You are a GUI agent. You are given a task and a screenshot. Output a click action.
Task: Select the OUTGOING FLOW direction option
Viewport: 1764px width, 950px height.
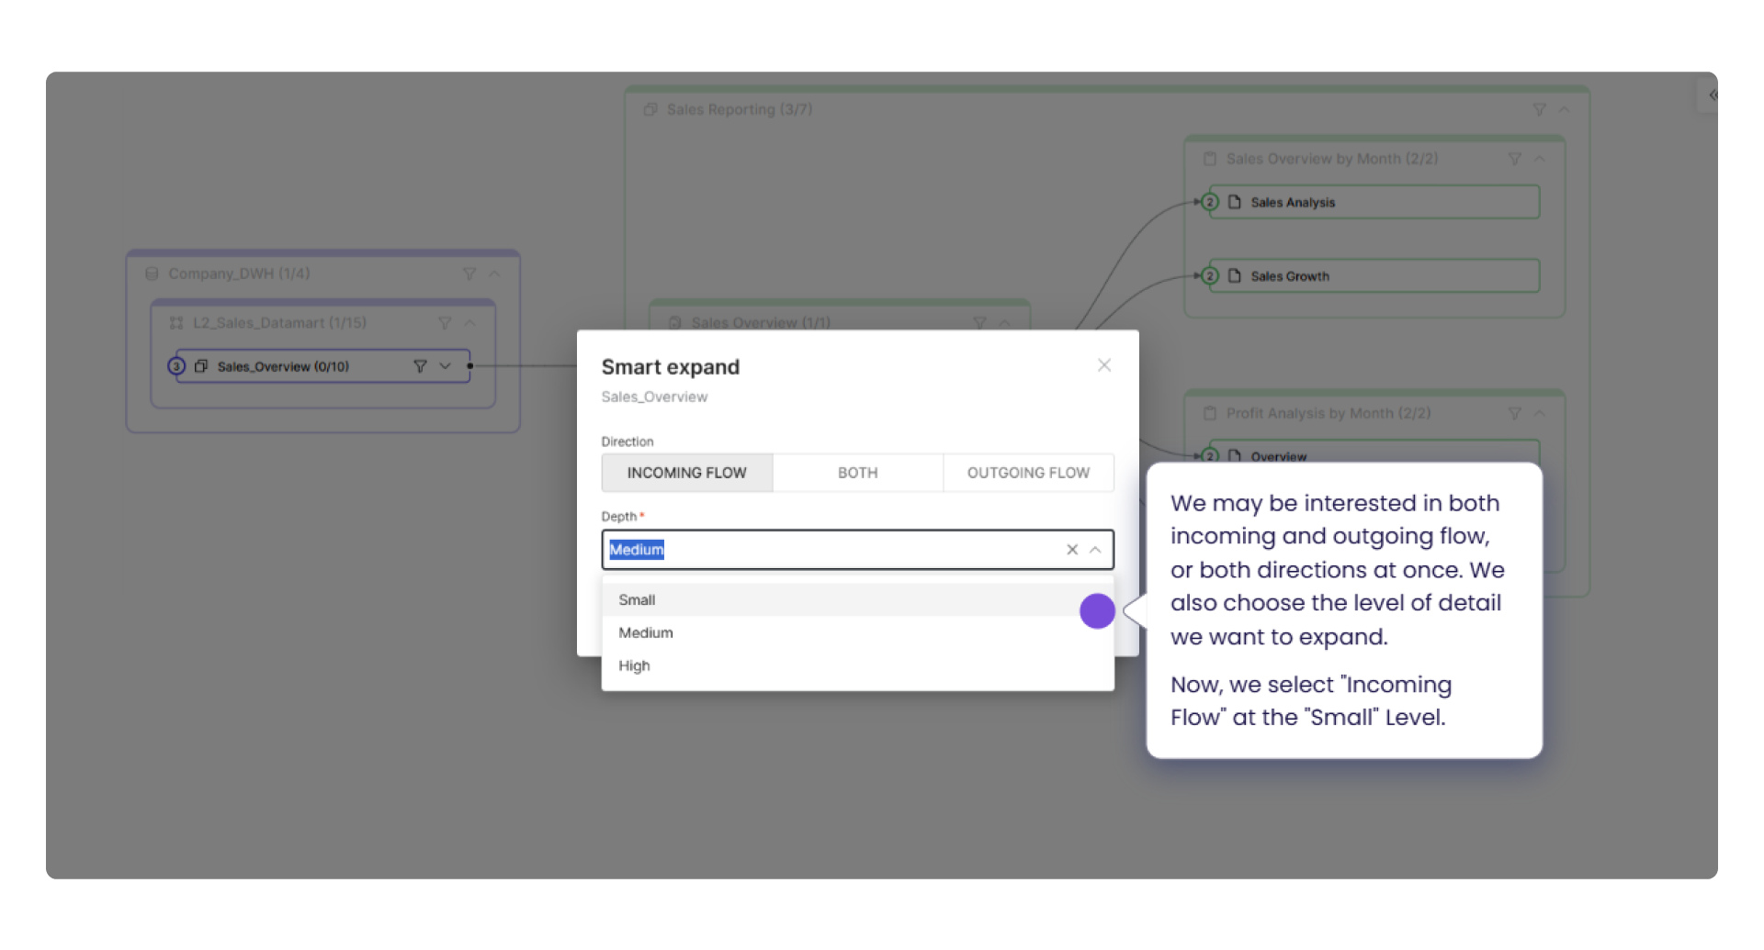pos(1028,473)
